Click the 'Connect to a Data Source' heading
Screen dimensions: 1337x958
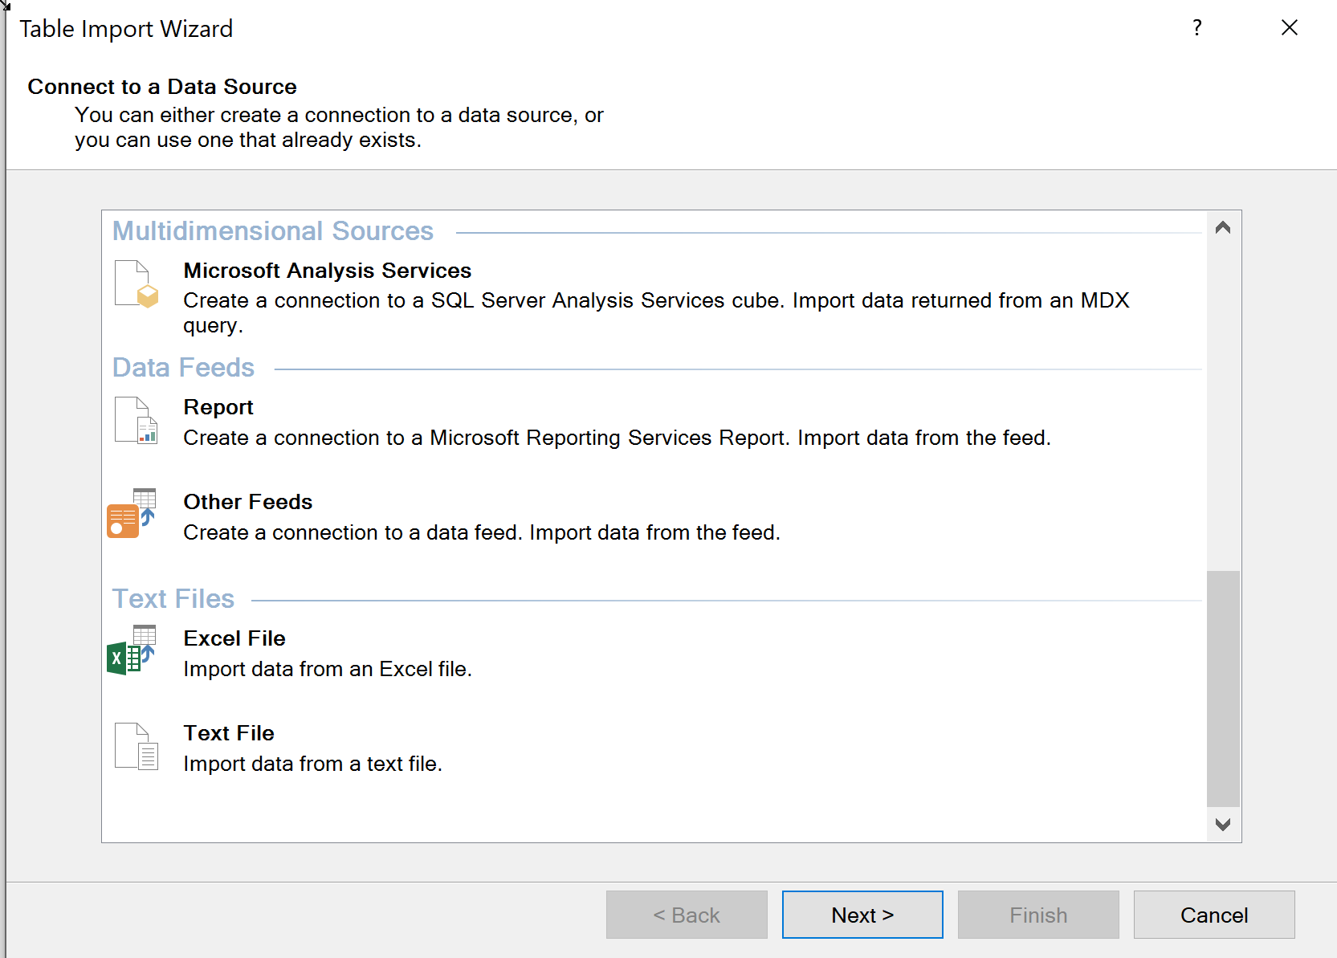tap(162, 87)
